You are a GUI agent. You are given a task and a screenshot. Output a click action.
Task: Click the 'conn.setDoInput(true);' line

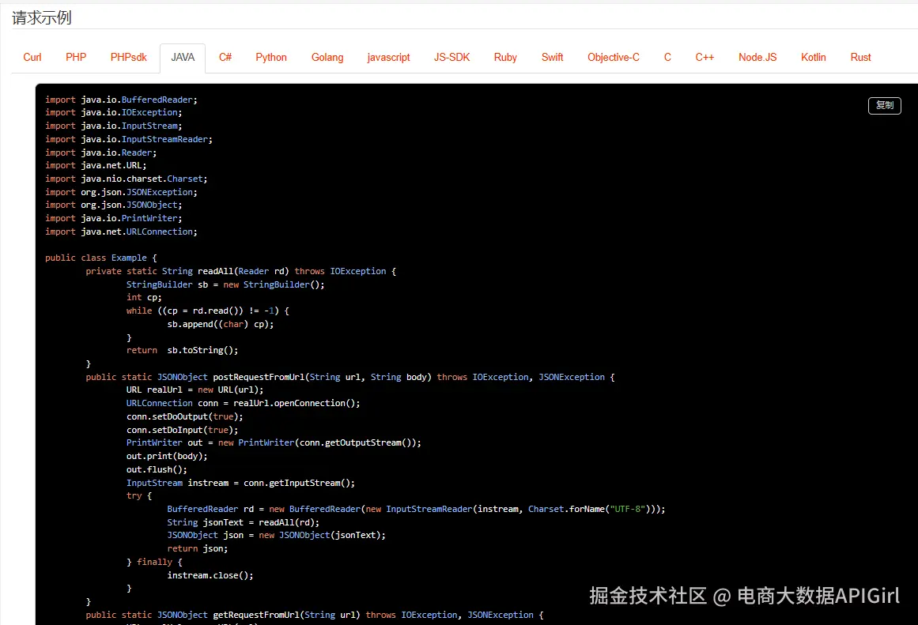pyautogui.click(x=182, y=430)
